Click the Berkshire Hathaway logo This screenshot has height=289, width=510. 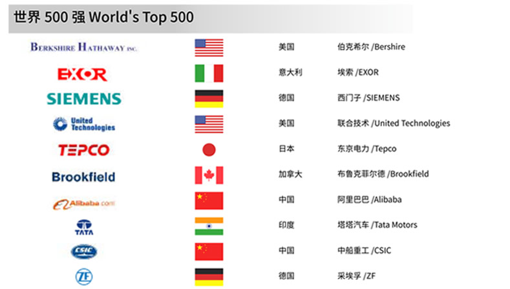pyautogui.click(x=83, y=47)
